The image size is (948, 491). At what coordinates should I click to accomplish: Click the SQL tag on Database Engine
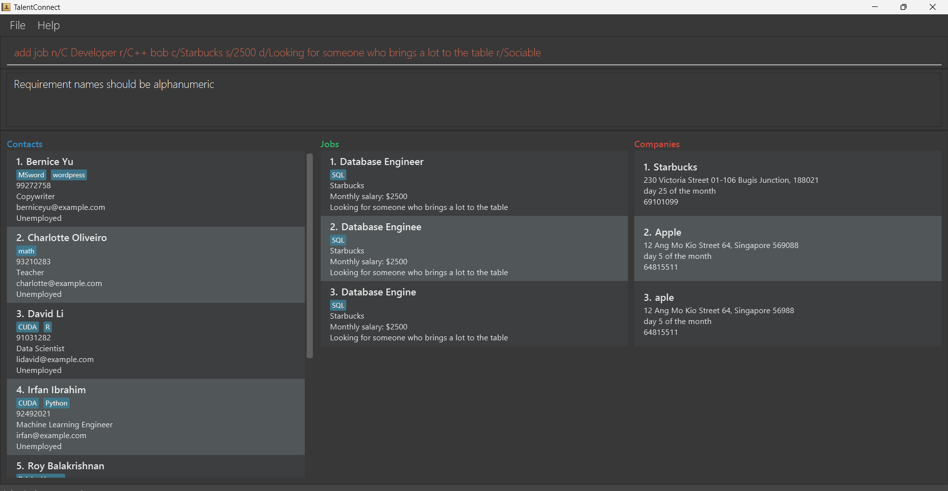pyautogui.click(x=338, y=305)
